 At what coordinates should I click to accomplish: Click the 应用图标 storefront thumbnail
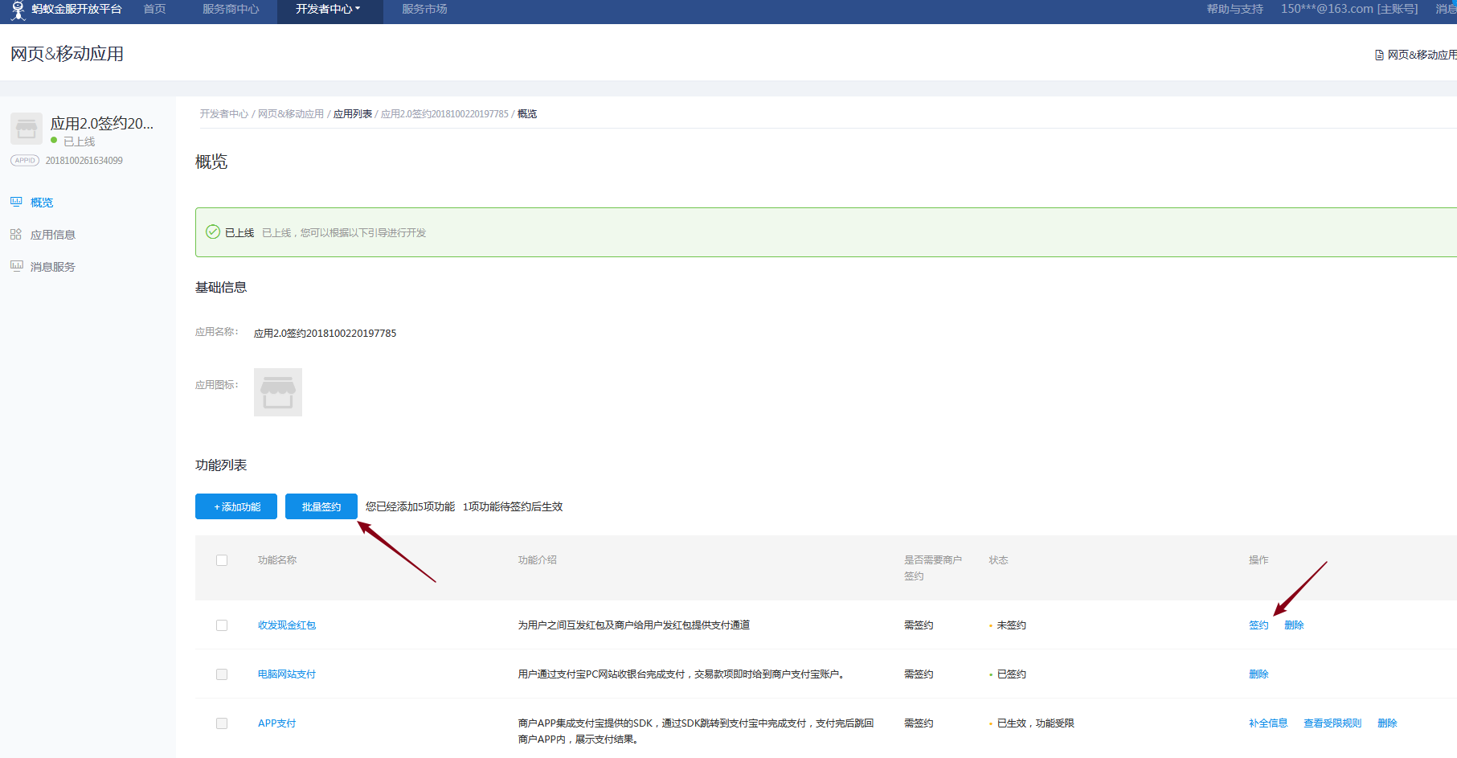point(278,392)
